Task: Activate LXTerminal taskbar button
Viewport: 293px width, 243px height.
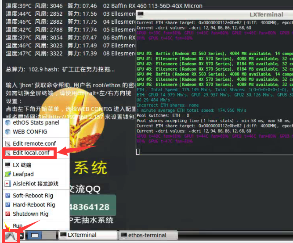Action: [x=88, y=235]
